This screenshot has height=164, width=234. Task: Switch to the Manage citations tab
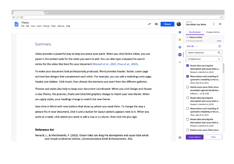[x=213, y=32]
